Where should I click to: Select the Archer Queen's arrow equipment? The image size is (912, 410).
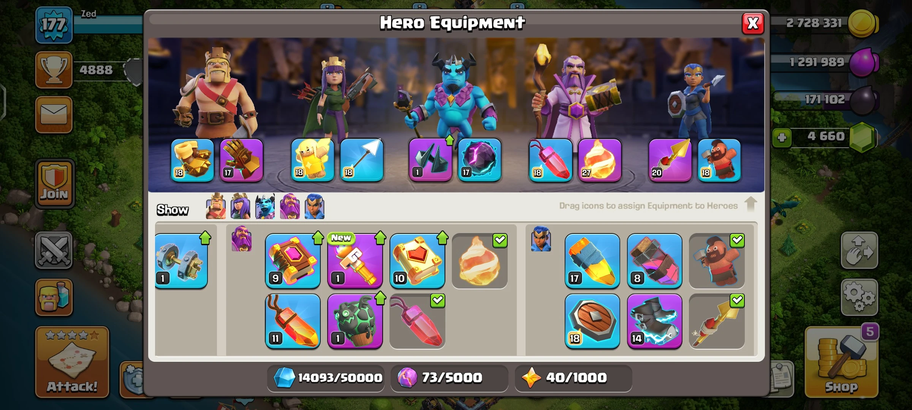pyautogui.click(x=362, y=160)
